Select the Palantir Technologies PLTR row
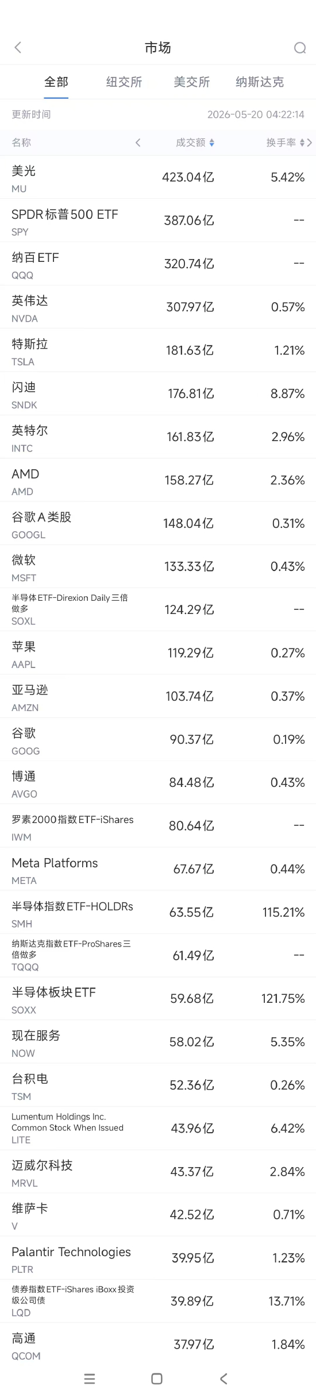The height and width of the screenshot is (1398, 316). coord(158,1258)
